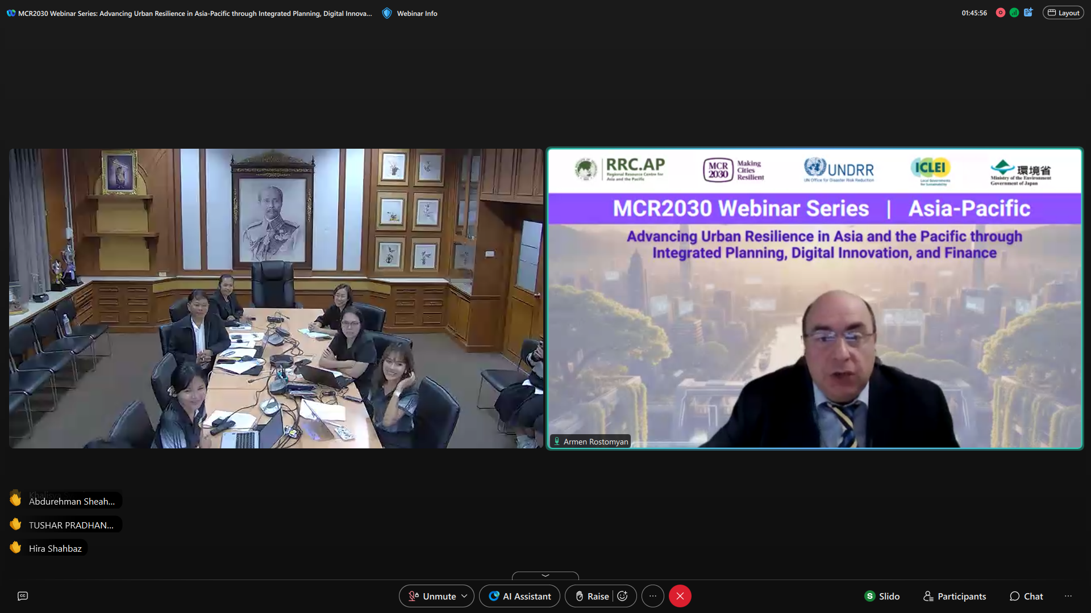1091x613 pixels.
Task: Open the green network quality indicator
Action: tap(1014, 12)
